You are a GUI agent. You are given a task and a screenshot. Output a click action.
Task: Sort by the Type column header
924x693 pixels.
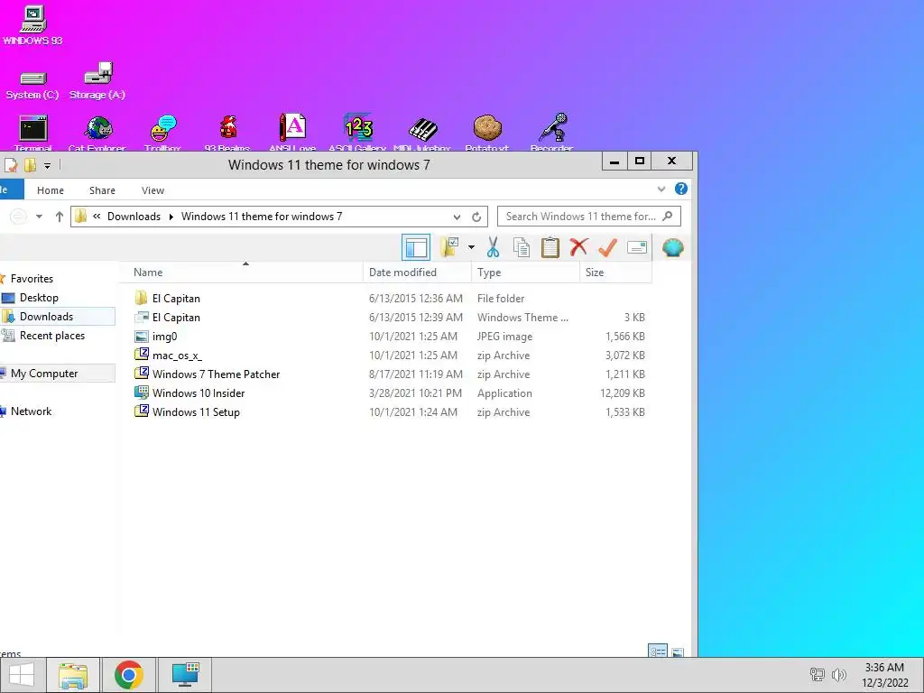526,273
